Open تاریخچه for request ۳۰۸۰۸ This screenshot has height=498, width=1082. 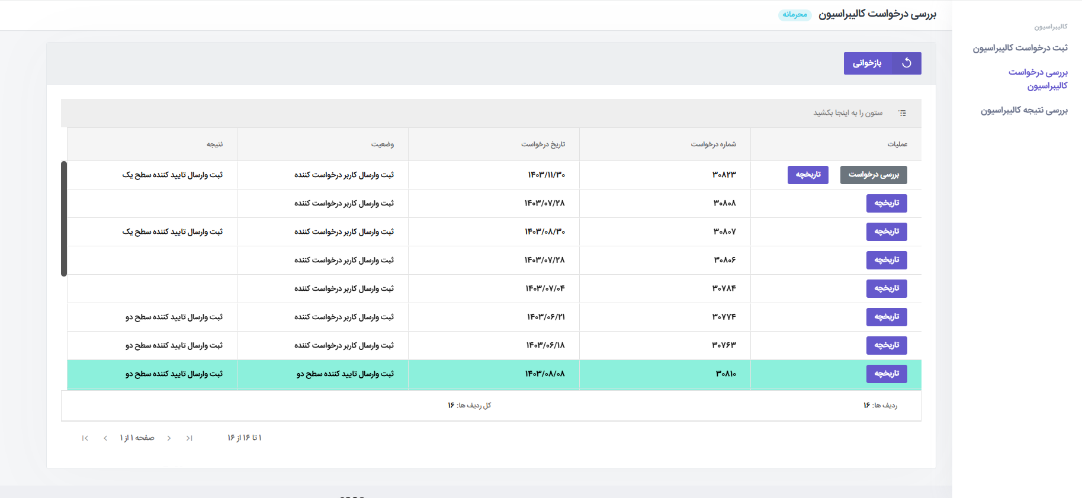tap(887, 203)
